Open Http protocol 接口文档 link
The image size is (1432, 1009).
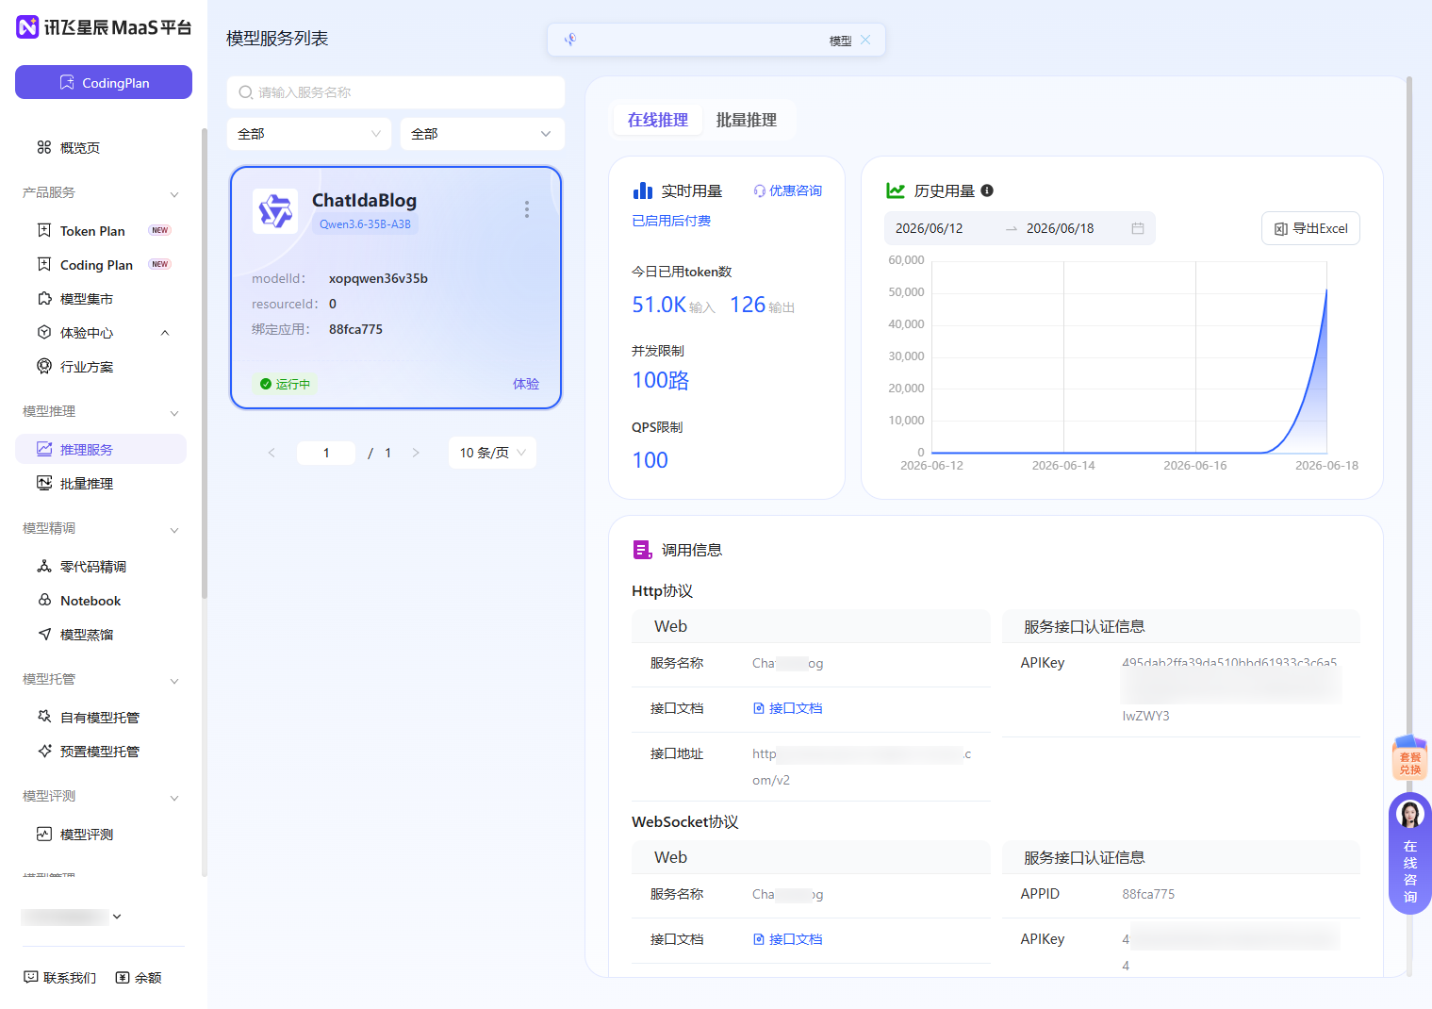point(787,708)
